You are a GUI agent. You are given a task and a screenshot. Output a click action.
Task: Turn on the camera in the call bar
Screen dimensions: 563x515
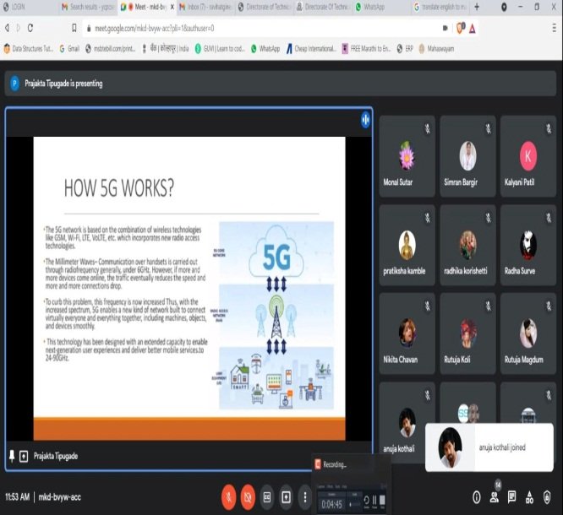tap(248, 496)
